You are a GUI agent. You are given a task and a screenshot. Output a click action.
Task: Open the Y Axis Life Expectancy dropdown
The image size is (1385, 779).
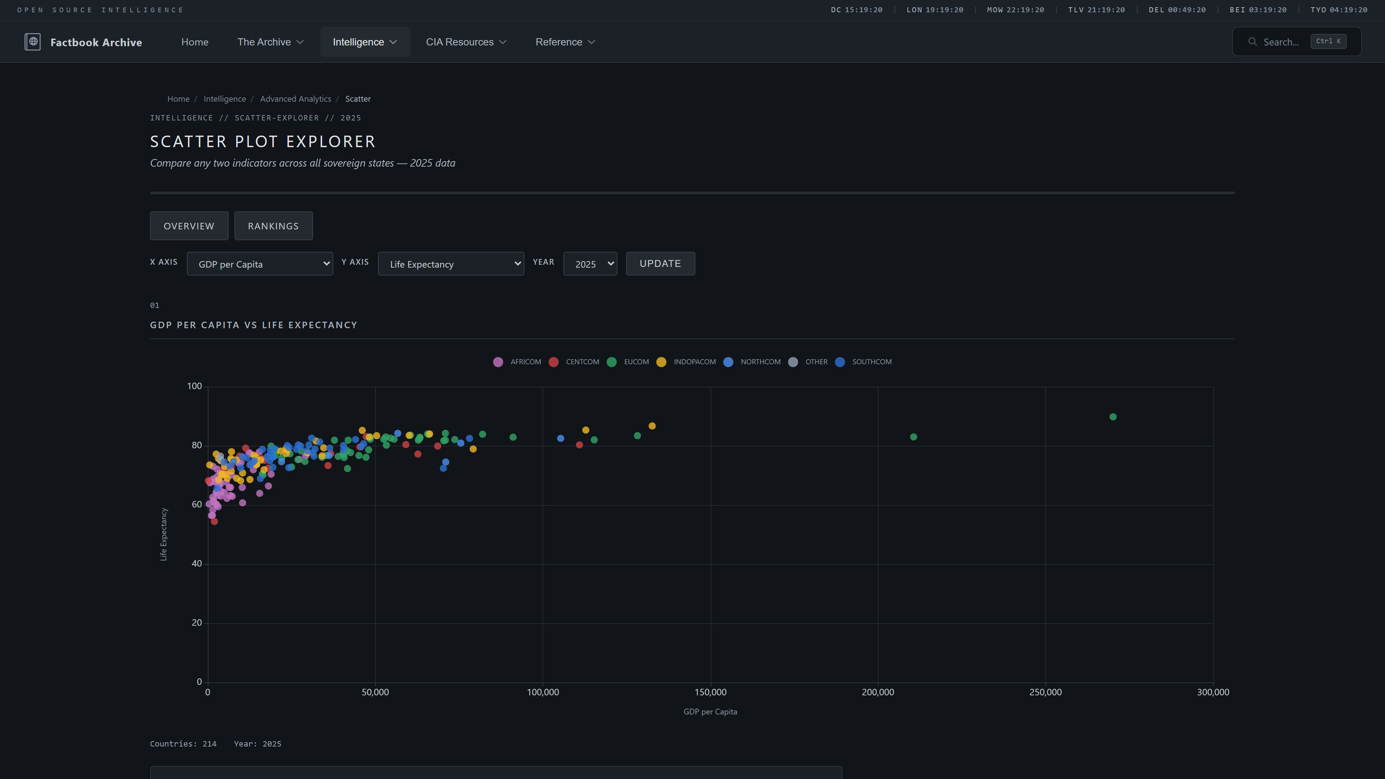pyautogui.click(x=450, y=264)
